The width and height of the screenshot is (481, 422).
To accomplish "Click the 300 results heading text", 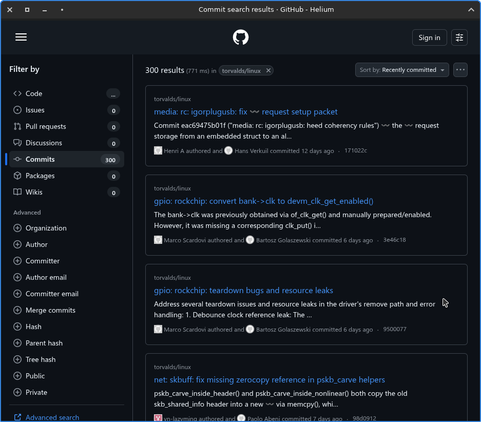I will (x=165, y=70).
